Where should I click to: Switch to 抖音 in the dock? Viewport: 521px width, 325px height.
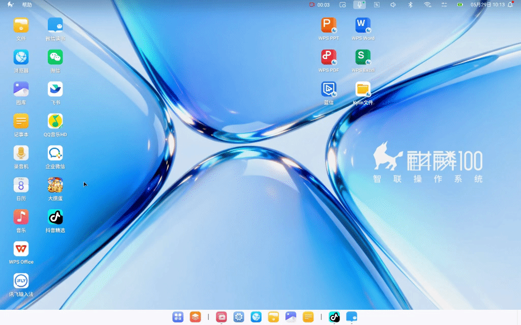pyautogui.click(x=334, y=317)
